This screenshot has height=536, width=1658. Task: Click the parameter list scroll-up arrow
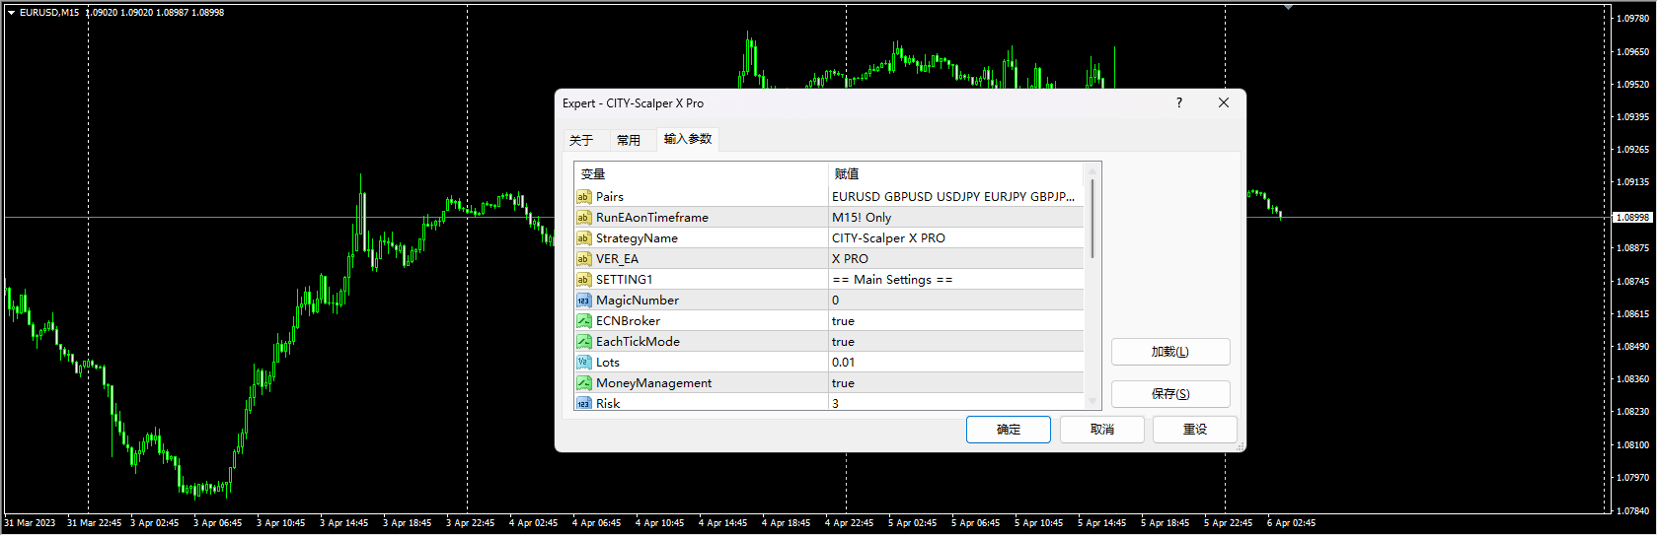(1092, 170)
